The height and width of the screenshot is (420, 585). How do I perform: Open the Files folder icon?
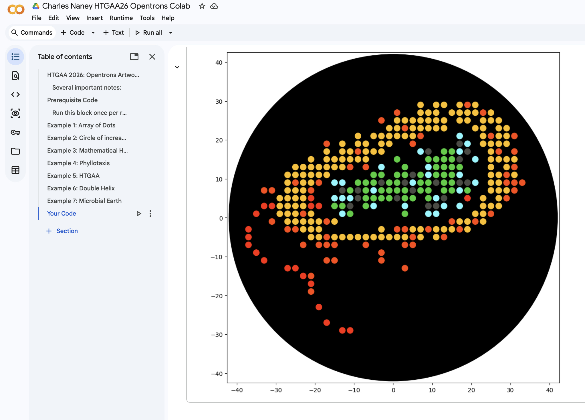pyautogui.click(x=15, y=151)
